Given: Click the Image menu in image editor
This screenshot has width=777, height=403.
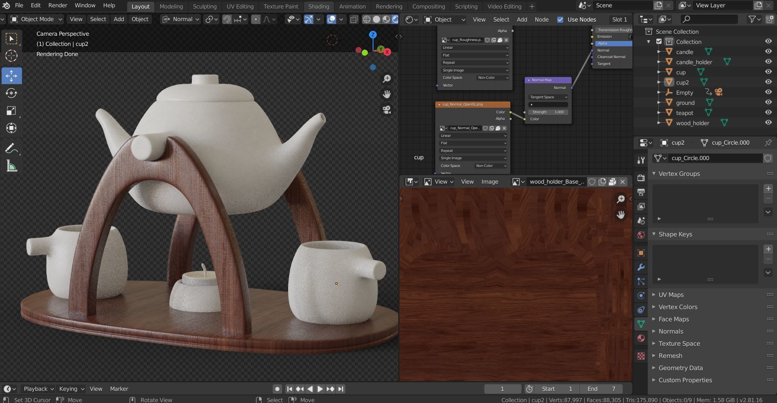Looking at the screenshot, I should (490, 182).
